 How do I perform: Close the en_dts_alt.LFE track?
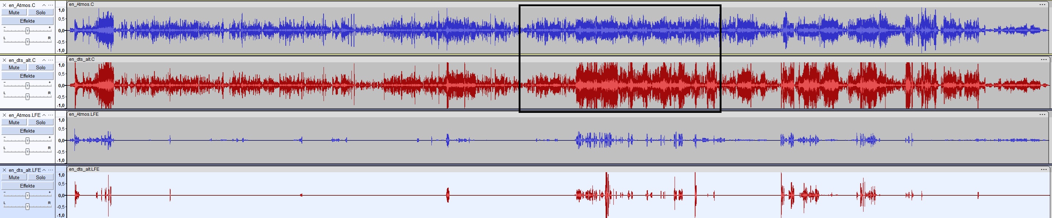[4, 170]
